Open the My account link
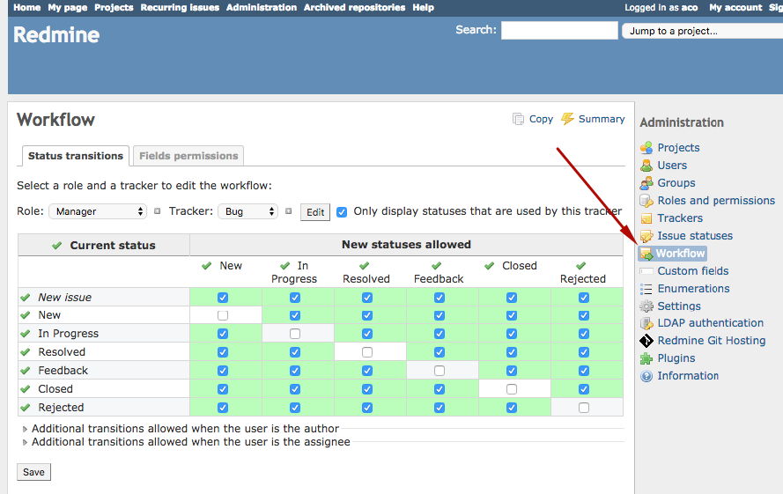Viewport: 783px width, 494px height. [735, 8]
